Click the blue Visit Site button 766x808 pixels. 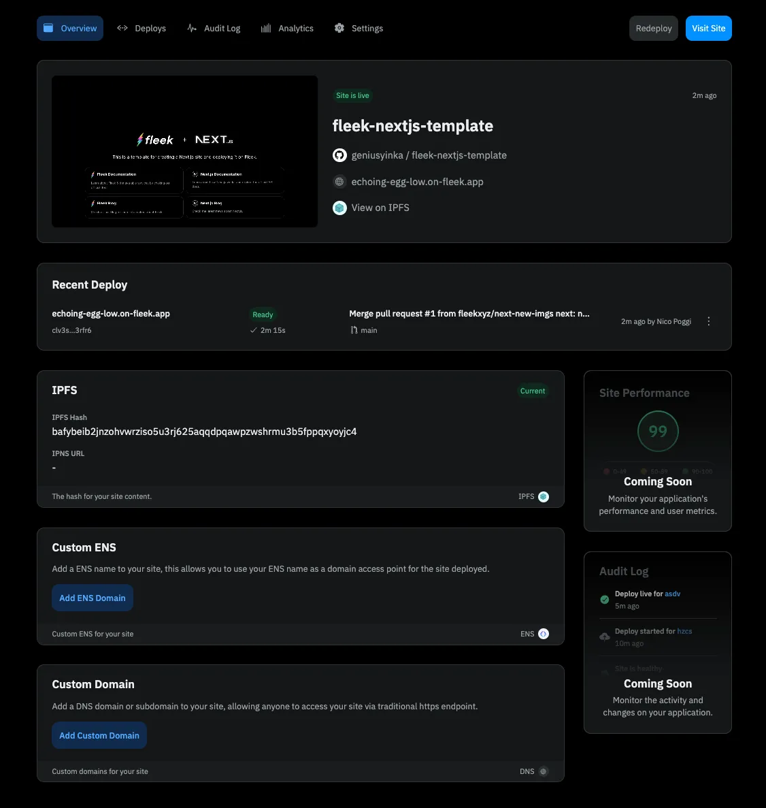click(x=708, y=29)
